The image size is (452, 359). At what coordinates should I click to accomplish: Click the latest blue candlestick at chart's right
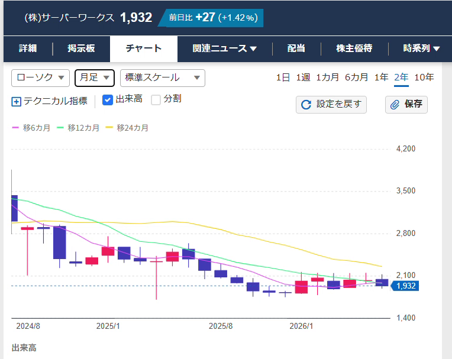[x=382, y=283]
